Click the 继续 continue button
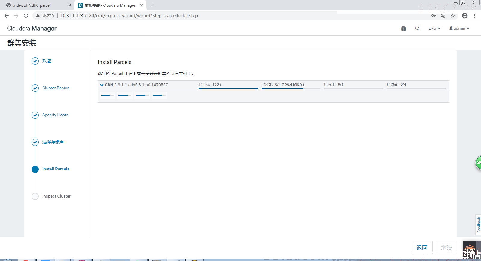The image size is (481, 261). coord(446,247)
